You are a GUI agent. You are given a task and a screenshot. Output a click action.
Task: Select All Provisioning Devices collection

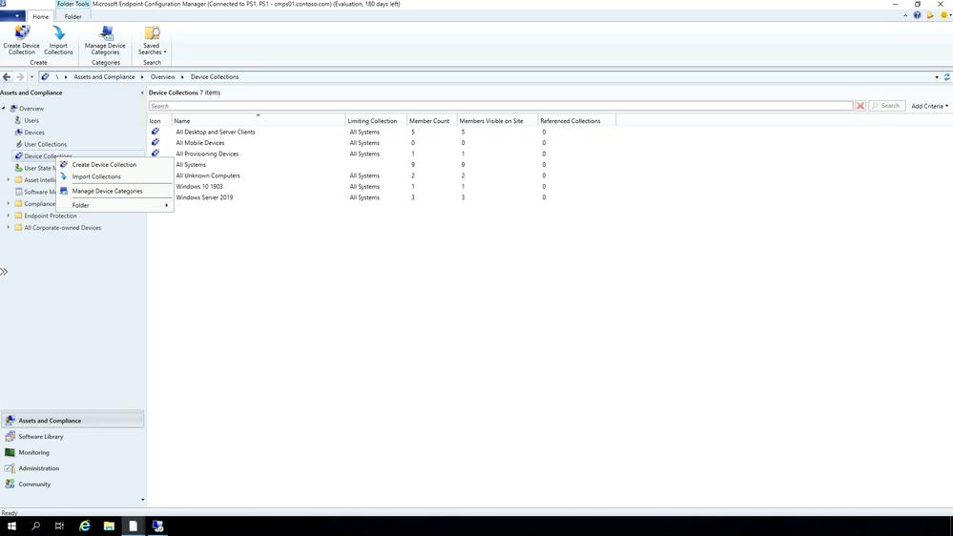pos(382,154)
